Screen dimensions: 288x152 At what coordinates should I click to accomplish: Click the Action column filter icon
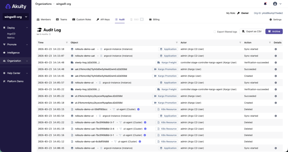click(270, 43)
